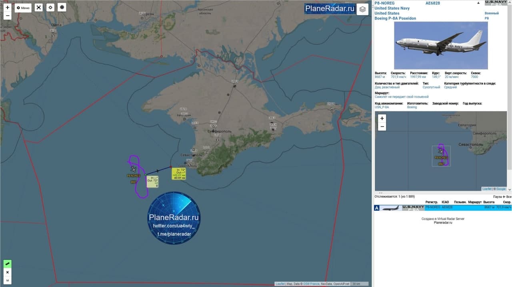The width and height of the screenshot is (512, 287).
Task: Open the map layers selector
Action: [362, 9]
